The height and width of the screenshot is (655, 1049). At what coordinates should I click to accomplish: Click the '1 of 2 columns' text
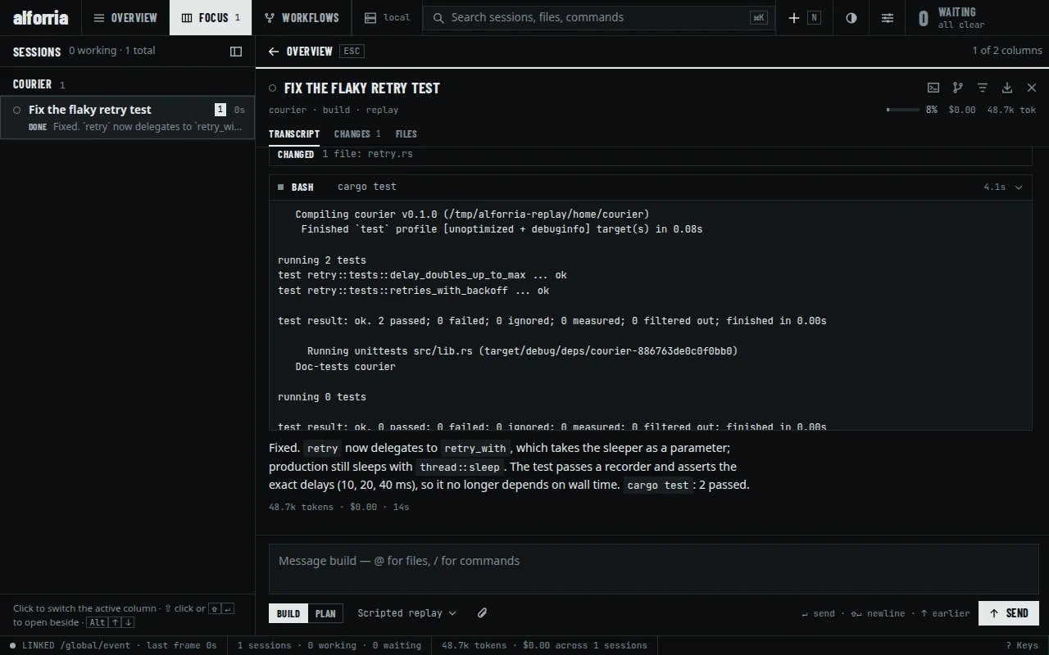(1007, 50)
